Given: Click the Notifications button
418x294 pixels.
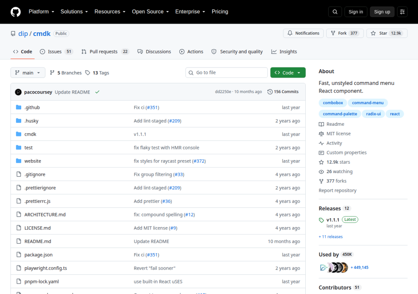Looking at the screenshot, I should [x=303, y=33].
